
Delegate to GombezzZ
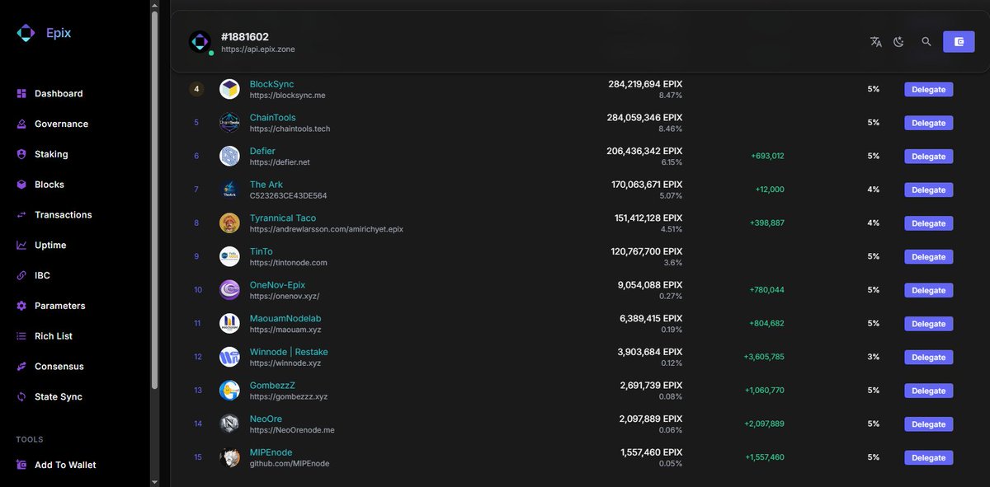coord(928,391)
